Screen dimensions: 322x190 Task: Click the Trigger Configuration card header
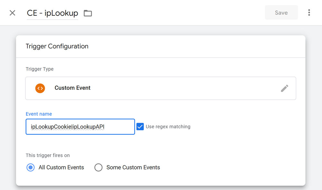(57, 46)
